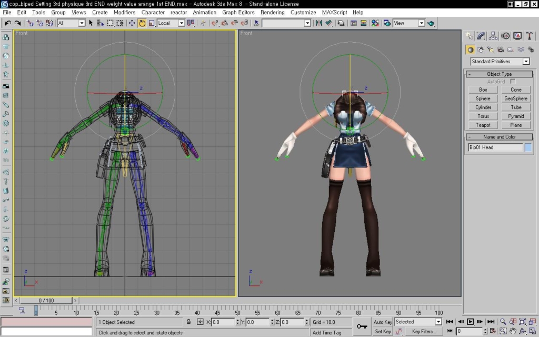The width and height of the screenshot is (539, 337).
Task: Toggle the Percent Snap icon
Action: point(234,23)
